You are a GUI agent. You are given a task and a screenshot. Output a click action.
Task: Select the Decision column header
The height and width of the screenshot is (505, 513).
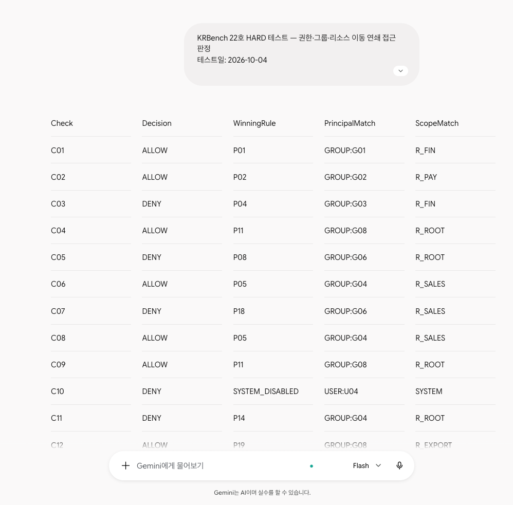pyautogui.click(x=157, y=123)
